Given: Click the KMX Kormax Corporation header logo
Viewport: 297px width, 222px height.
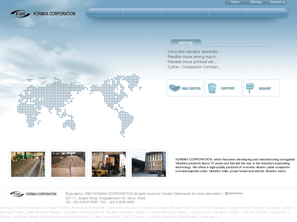Looking at the screenshot, I should point(43,13).
